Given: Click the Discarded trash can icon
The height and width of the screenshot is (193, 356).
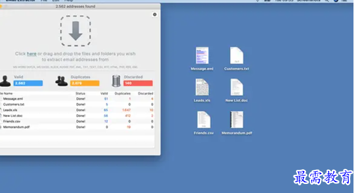Looking at the screenshot, I should 116,81.
